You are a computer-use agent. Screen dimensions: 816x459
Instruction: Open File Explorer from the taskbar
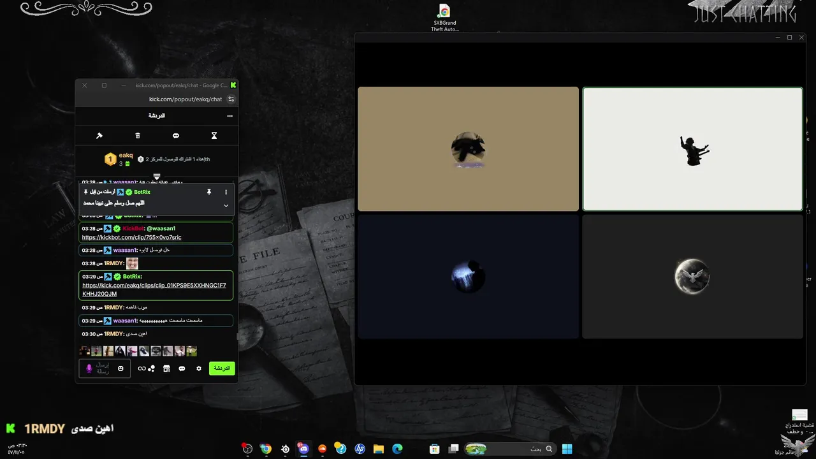click(x=378, y=449)
